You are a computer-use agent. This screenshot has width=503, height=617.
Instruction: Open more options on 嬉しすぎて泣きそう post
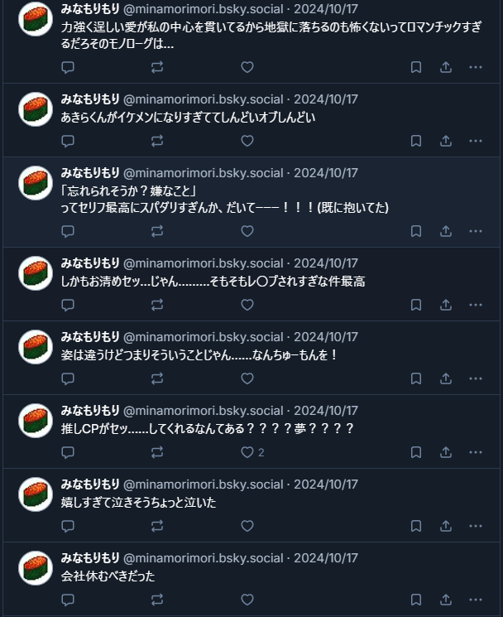tap(476, 526)
